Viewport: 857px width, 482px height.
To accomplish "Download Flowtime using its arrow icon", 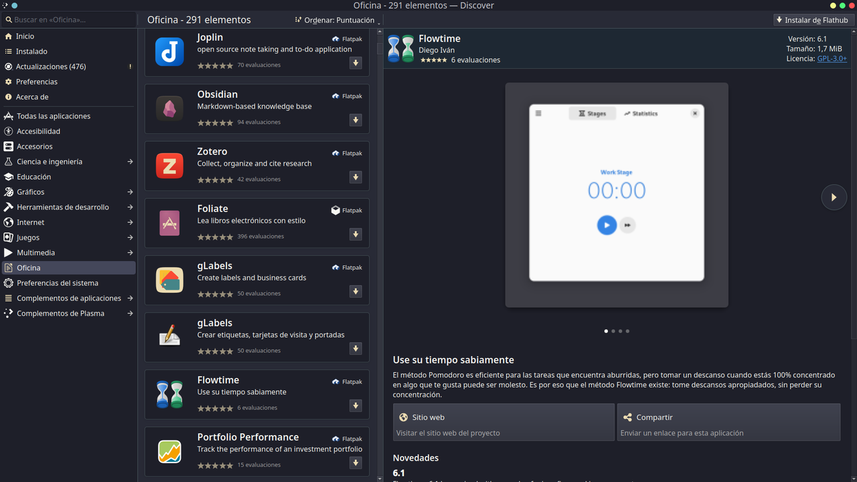I will coord(356,406).
